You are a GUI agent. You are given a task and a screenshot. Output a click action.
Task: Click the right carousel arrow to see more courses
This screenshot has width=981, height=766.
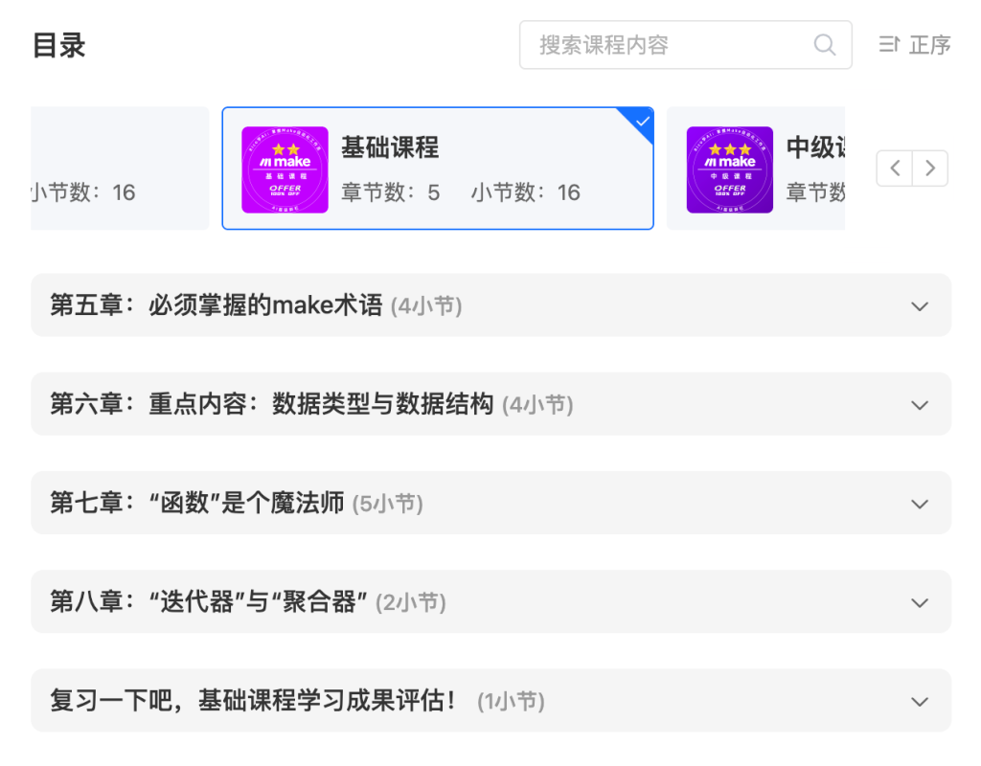pyautogui.click(x=929, y=168)
